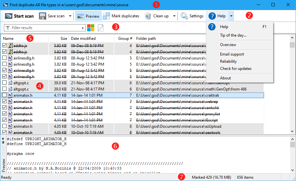The height and width of the screenshot is (181, 296).
Task: Check the first altgopt.c checkbox
Action: point(5,83)
